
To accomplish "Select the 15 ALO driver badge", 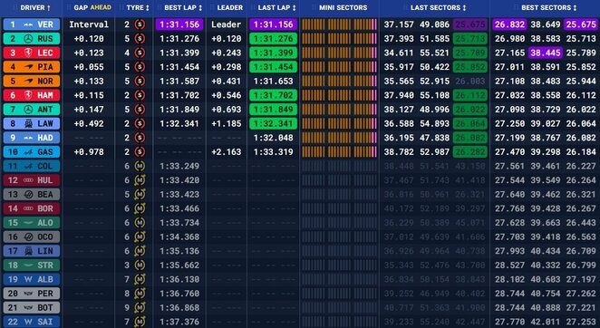I will point(32,223).
